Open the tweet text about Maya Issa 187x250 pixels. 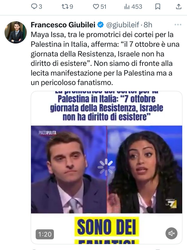tap(105, 58)
